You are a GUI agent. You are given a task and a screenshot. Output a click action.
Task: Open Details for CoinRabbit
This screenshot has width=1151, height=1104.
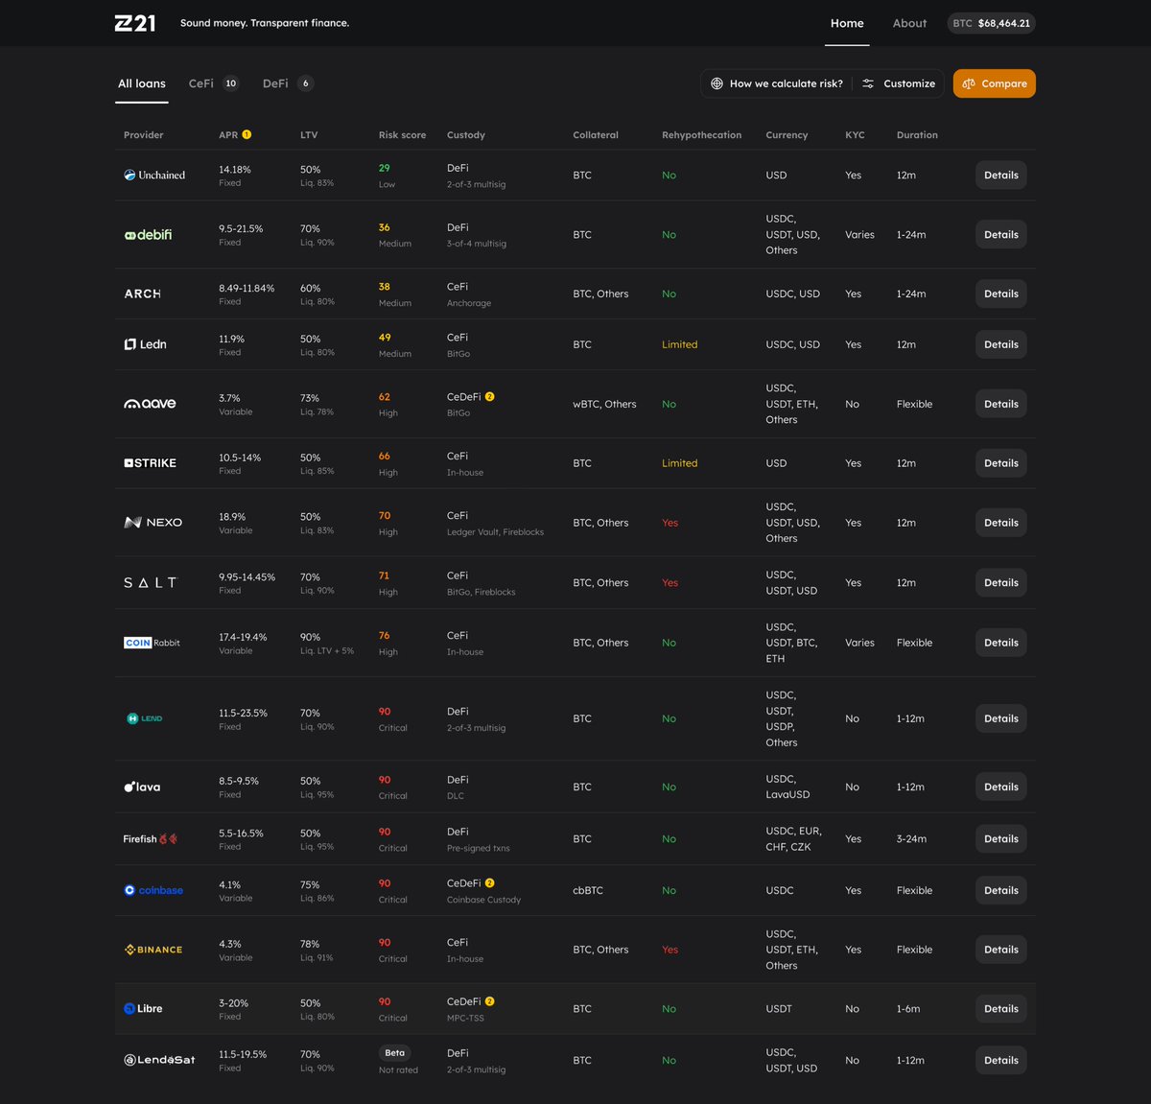click(x=1001, y=643)
